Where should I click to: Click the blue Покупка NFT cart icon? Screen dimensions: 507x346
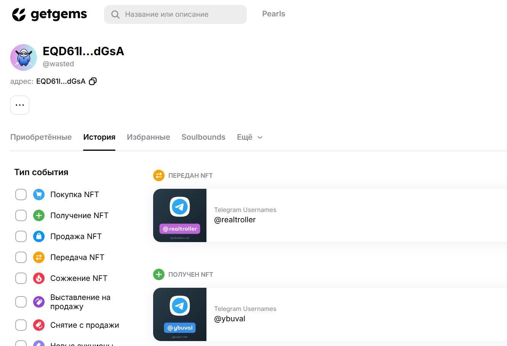pos(39,195)
